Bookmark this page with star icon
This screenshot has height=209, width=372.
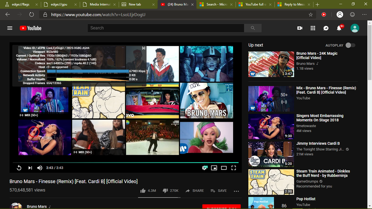pyautogui.click(x=311, y=15)
